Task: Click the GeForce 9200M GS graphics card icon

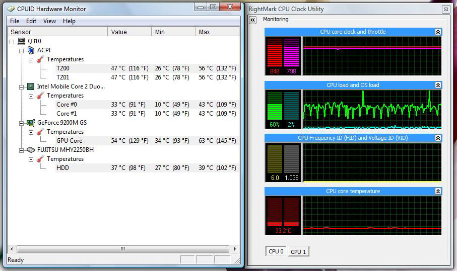Action: click(31, 123)
